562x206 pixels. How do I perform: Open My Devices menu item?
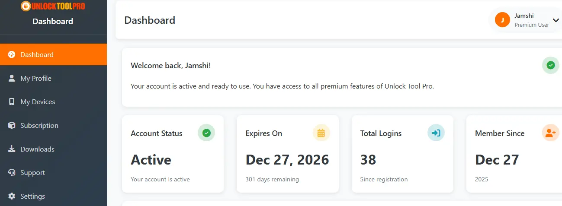(53, 102)
